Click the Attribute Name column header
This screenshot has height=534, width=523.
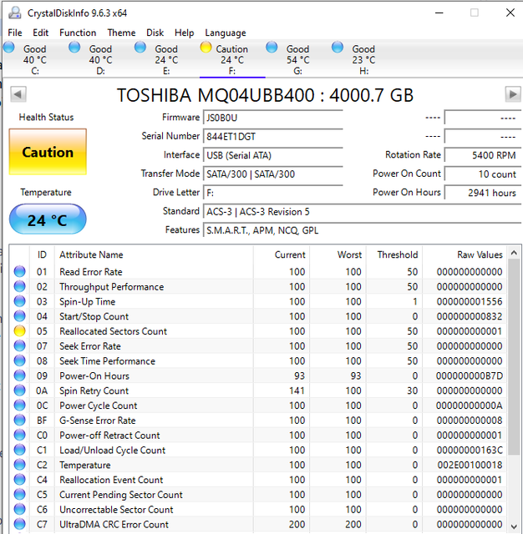coord(154,254)
